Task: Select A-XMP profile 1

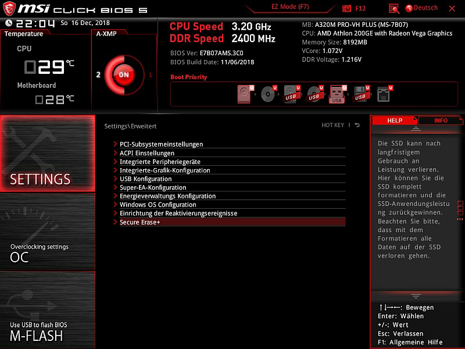Action: point(151,75)
